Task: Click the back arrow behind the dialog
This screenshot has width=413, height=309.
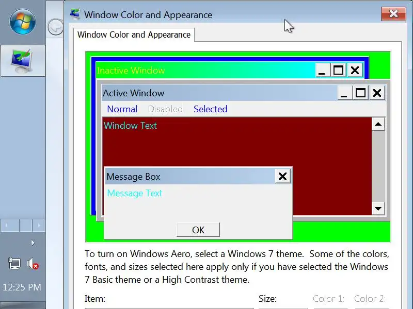Action: coord(55,27)
